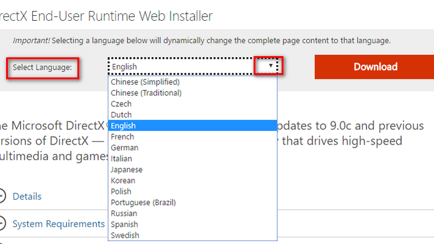
Task: Choose Dutch in the language list
Action: pyautogui.click(x=193, y=115)
